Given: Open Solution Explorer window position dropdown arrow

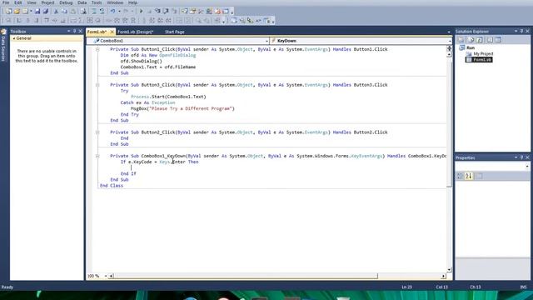Looking at the screenshot, I should (516, 31).
